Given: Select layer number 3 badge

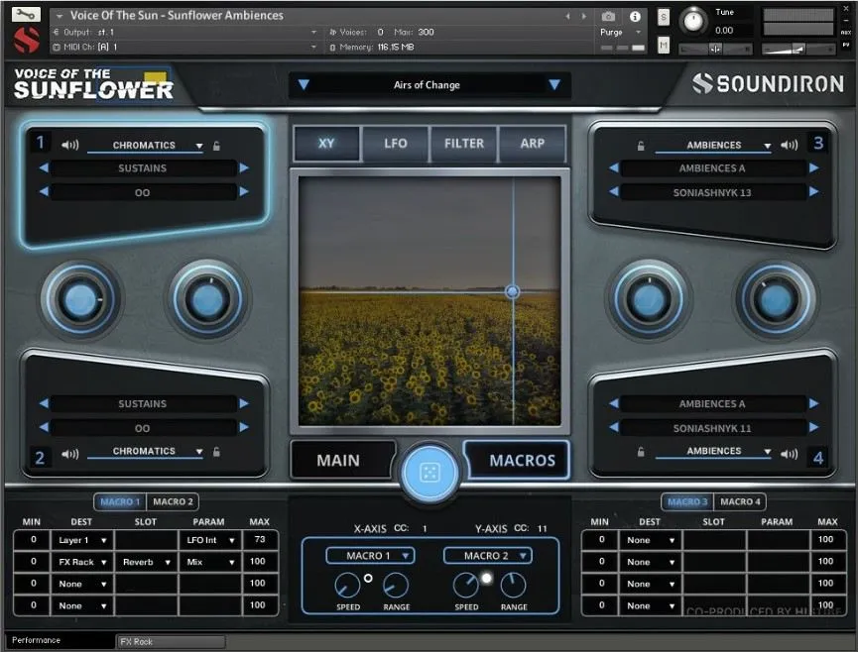Looking at the screenshot, I should click(x=818, y=143).
